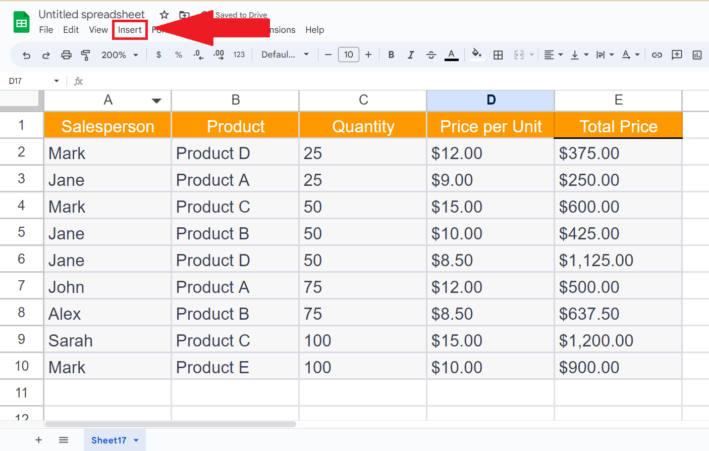Screen dimensions: 709x451
Task: Open the text color picker
Action: pyautogui.click(x=452, y=55)
